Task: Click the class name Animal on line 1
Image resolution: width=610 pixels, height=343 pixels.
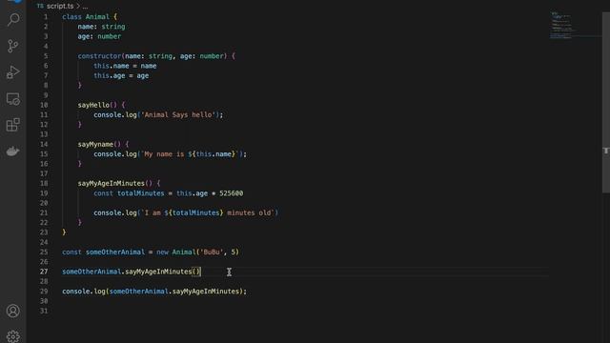Action: (x=97, y=17)
